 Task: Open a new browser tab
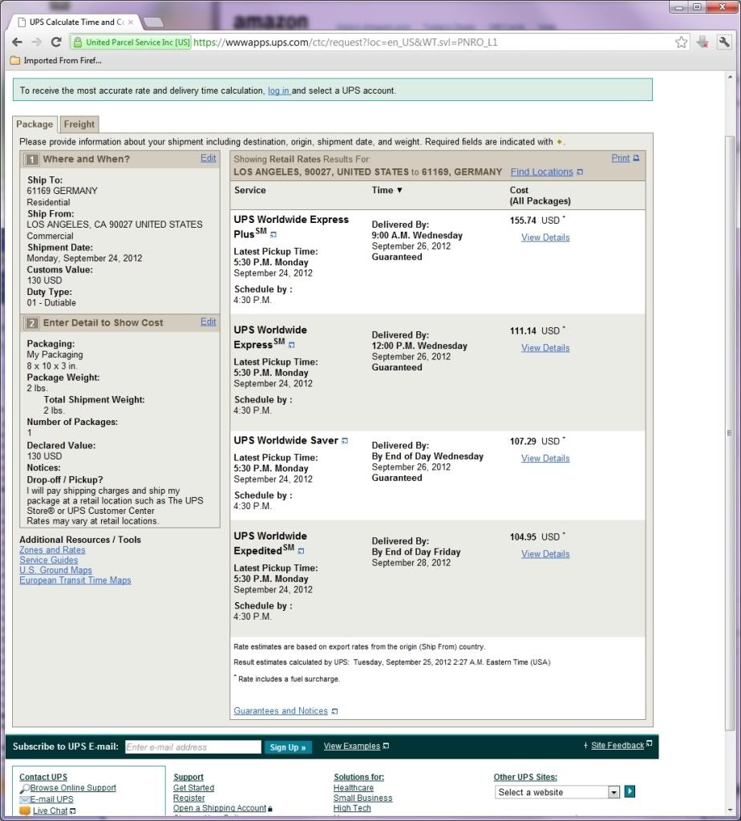pyautogui.click(x=153, y=22)
